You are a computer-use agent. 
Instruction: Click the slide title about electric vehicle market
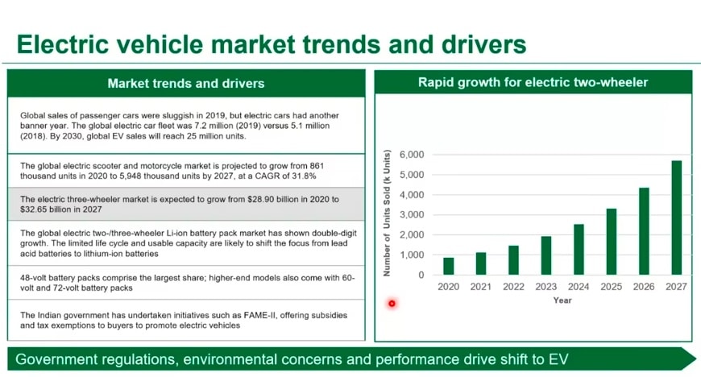[272, 43]
